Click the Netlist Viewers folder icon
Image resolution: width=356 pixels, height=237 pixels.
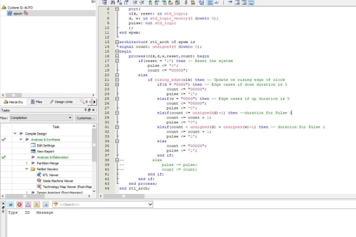coord(33,169)
